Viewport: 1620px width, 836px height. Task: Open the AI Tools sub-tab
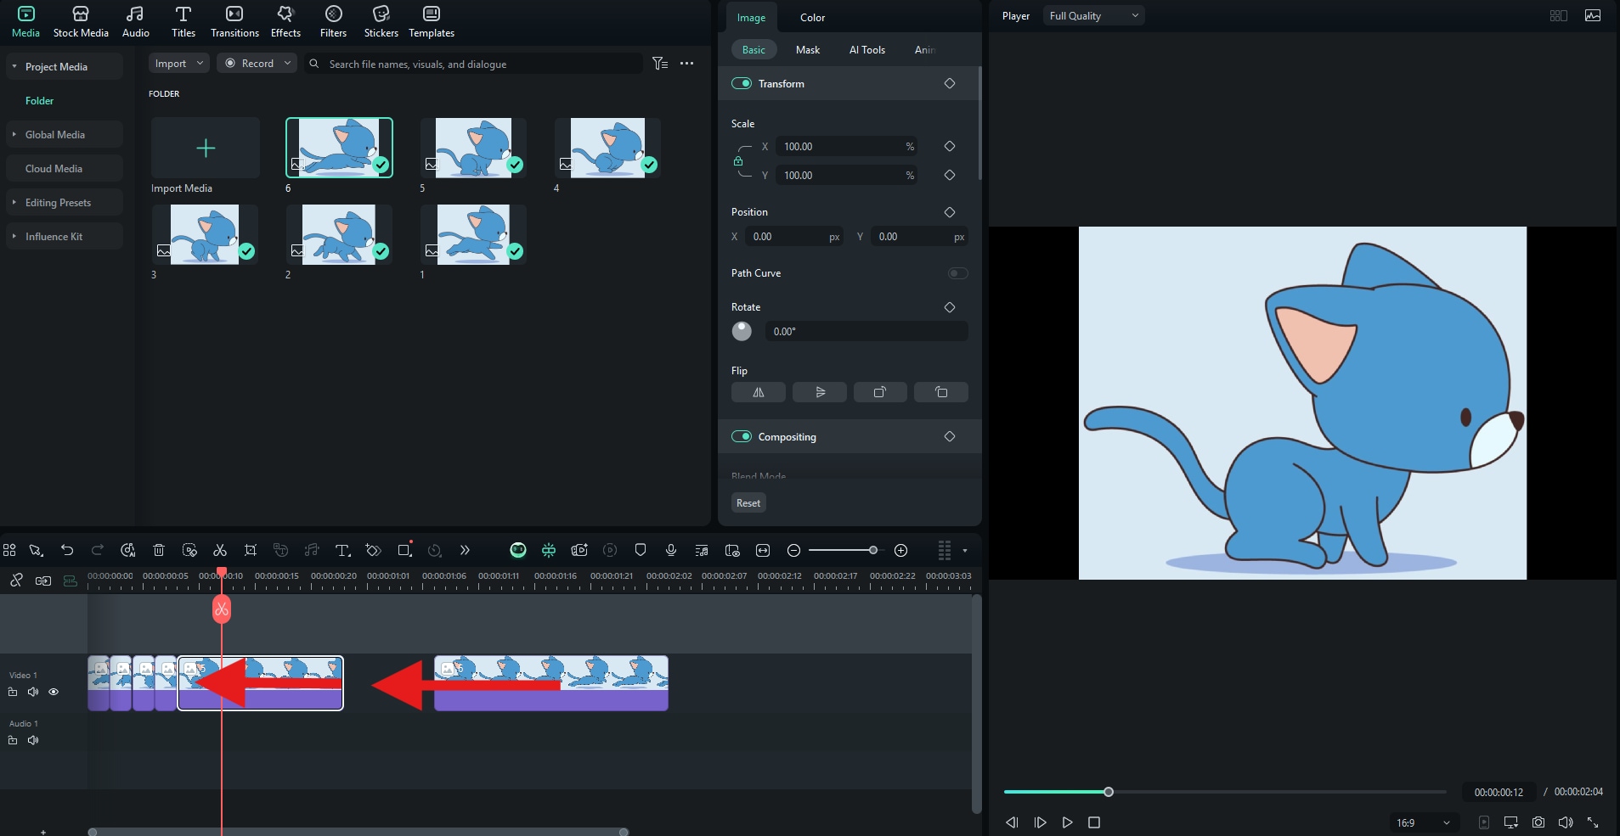click(x=867, y=50)
